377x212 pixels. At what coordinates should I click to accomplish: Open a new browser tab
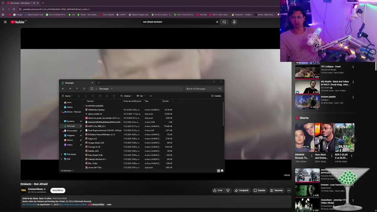pos(43,3)
